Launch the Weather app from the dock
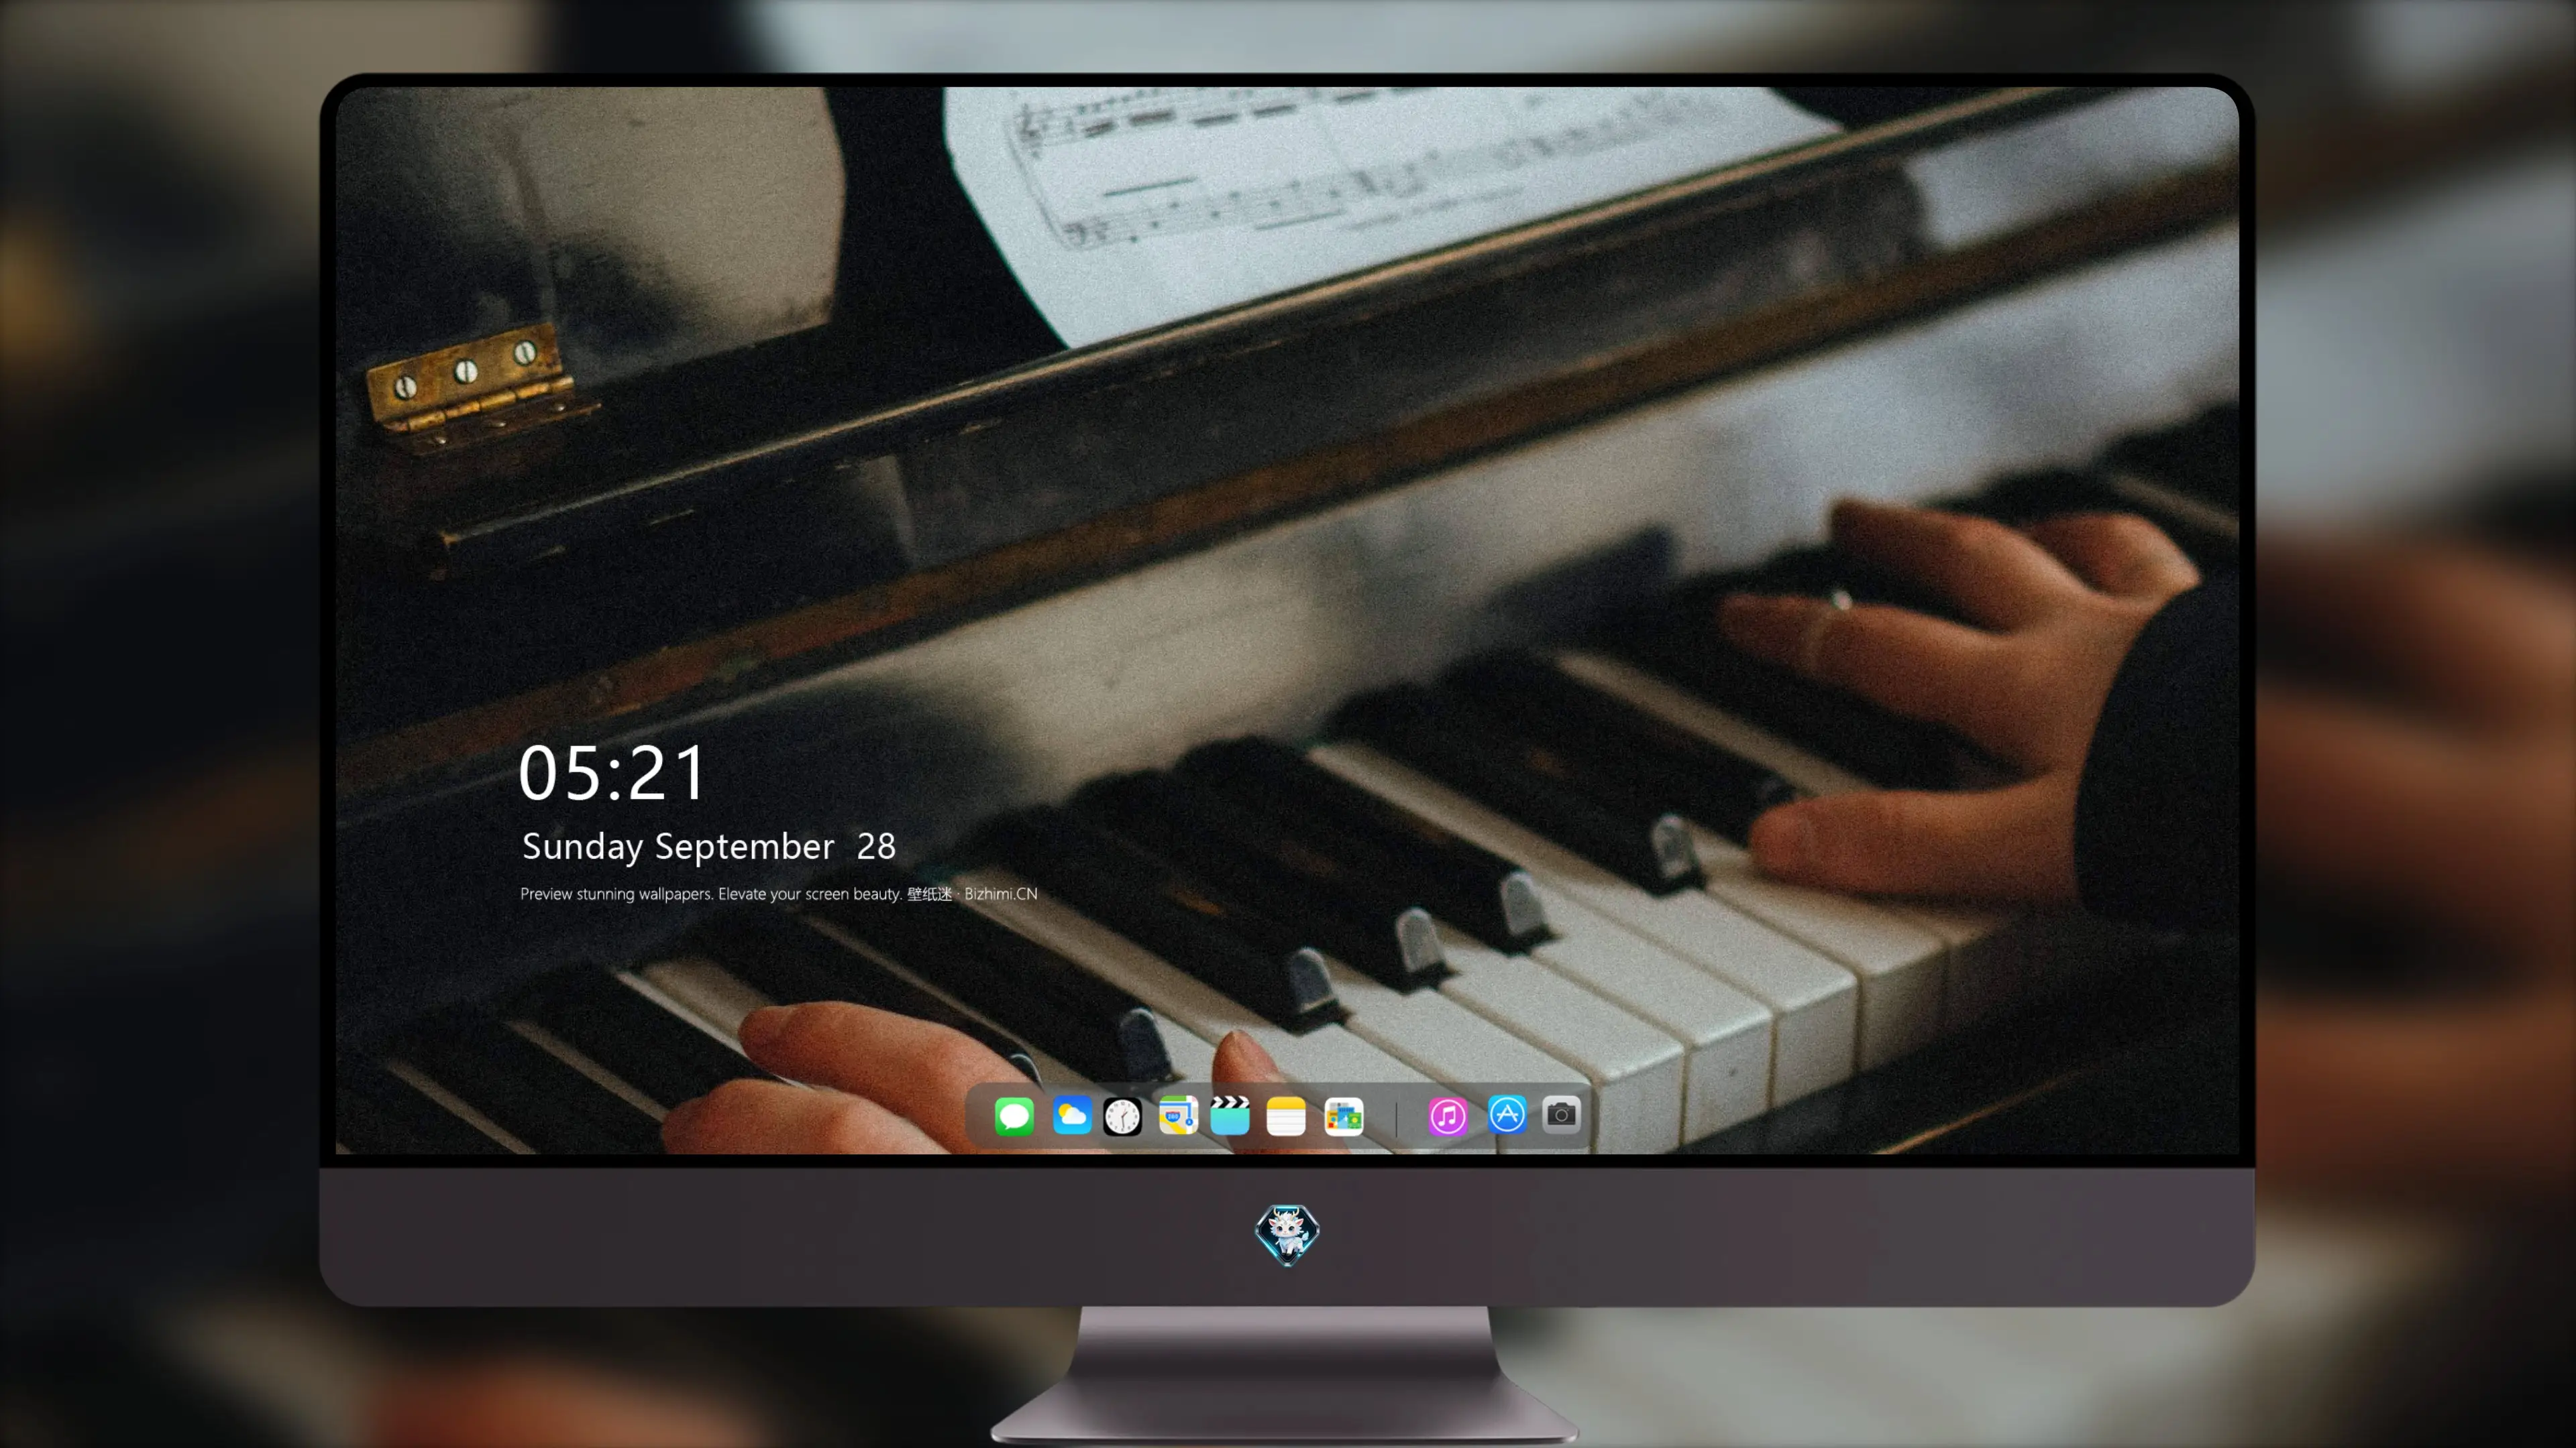2576x1448 pixels. (1072, 1115)
